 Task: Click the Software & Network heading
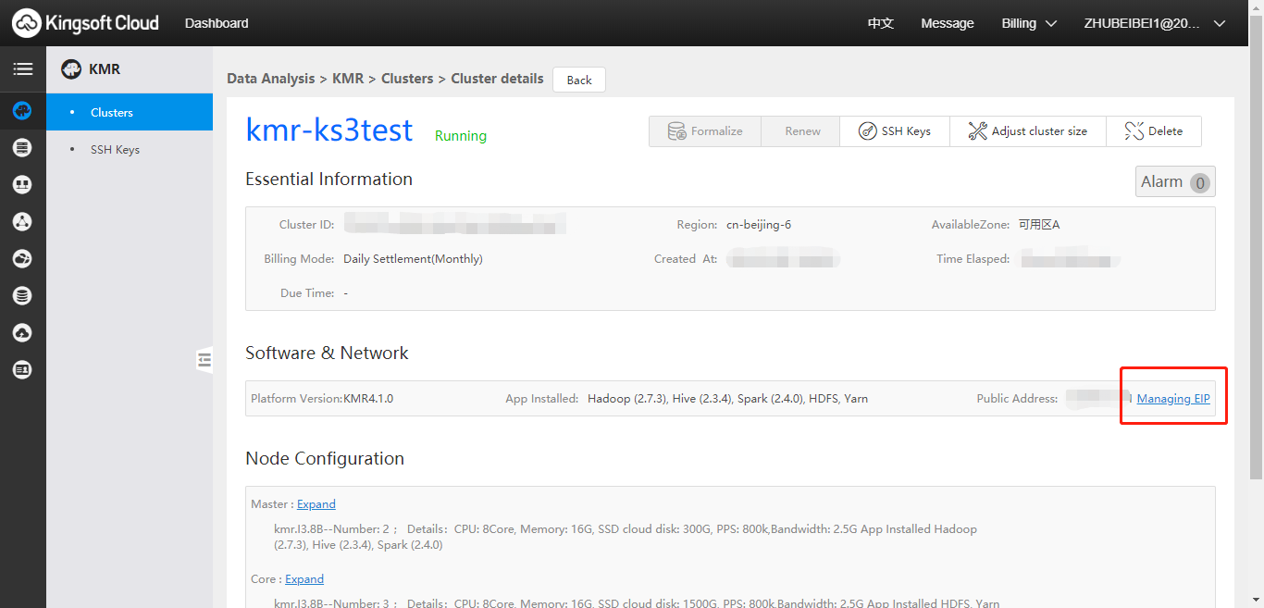coord(327,353)
